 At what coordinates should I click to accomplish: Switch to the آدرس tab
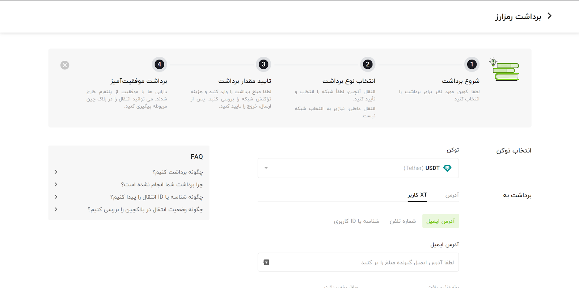pyautogui.click(x=452, y=195)
